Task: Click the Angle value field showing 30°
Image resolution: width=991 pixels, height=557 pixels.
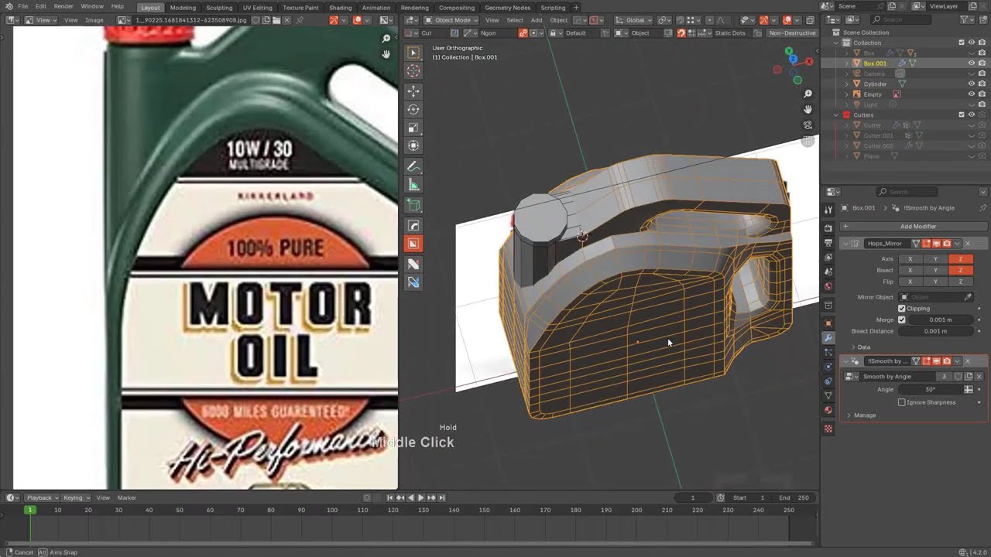Action: (x=929, y=390)
